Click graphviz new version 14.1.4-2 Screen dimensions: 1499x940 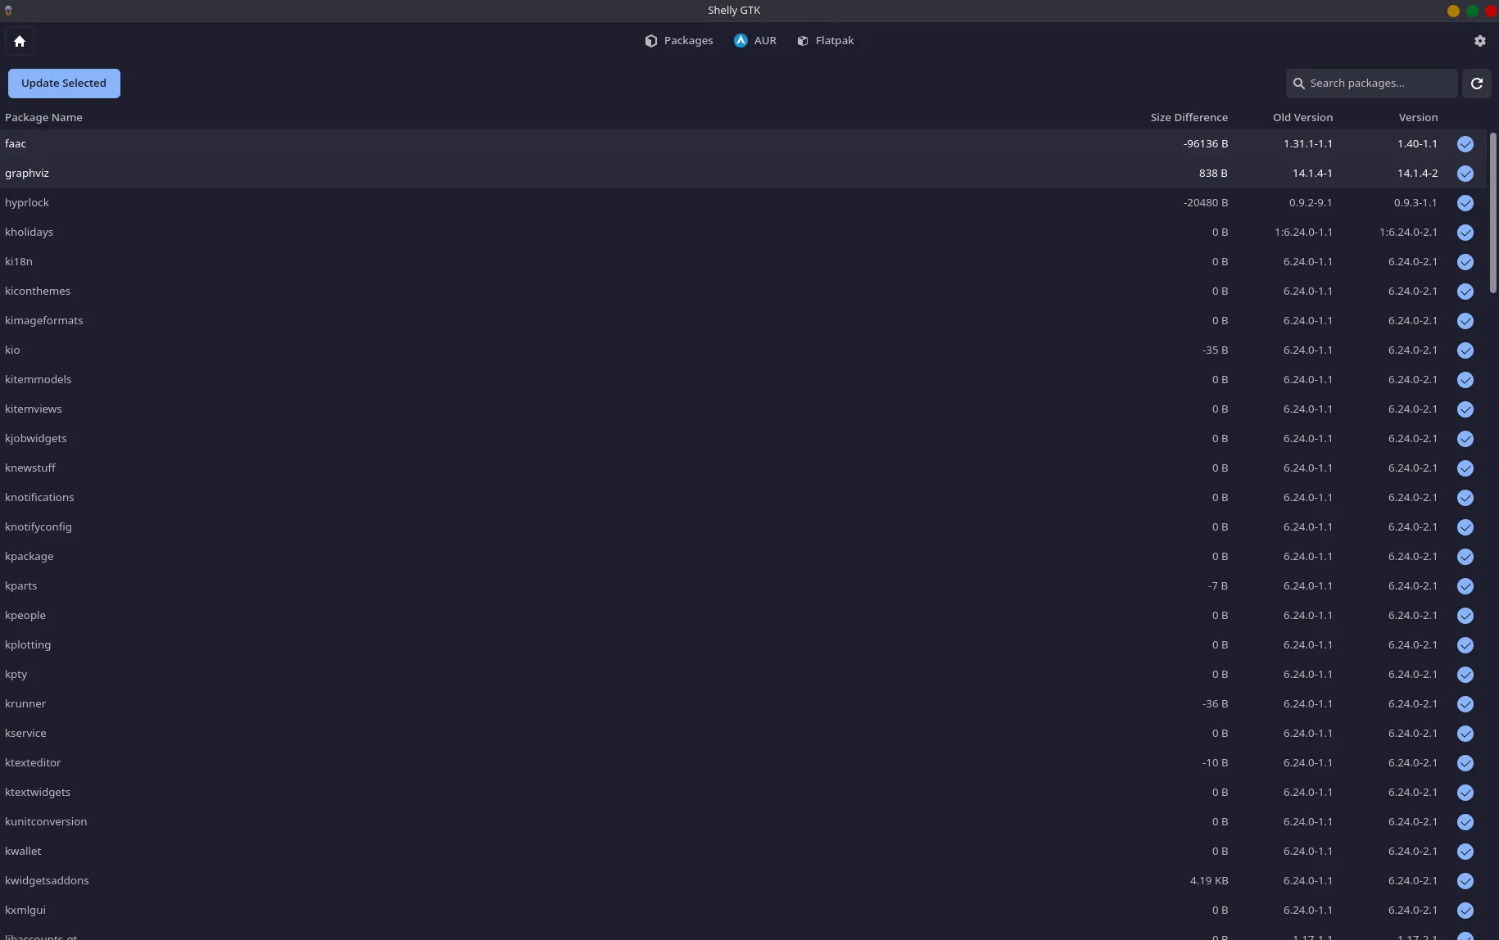pos(1418,174)
